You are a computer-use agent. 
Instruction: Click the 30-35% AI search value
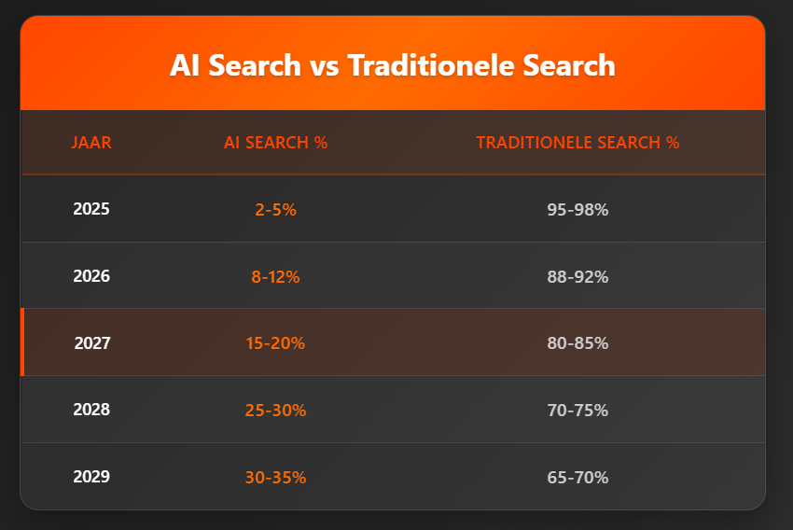tap(275, 477)
